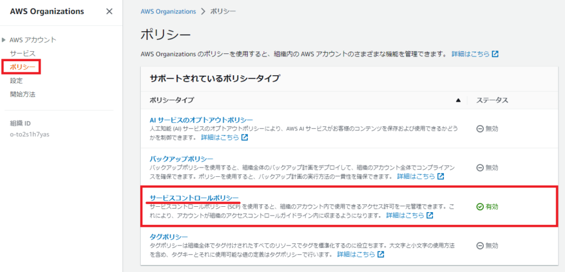Click disabled status icon for AI opt-out policy
The height and width of the screenshot is (272, 565).
(480, 129)
